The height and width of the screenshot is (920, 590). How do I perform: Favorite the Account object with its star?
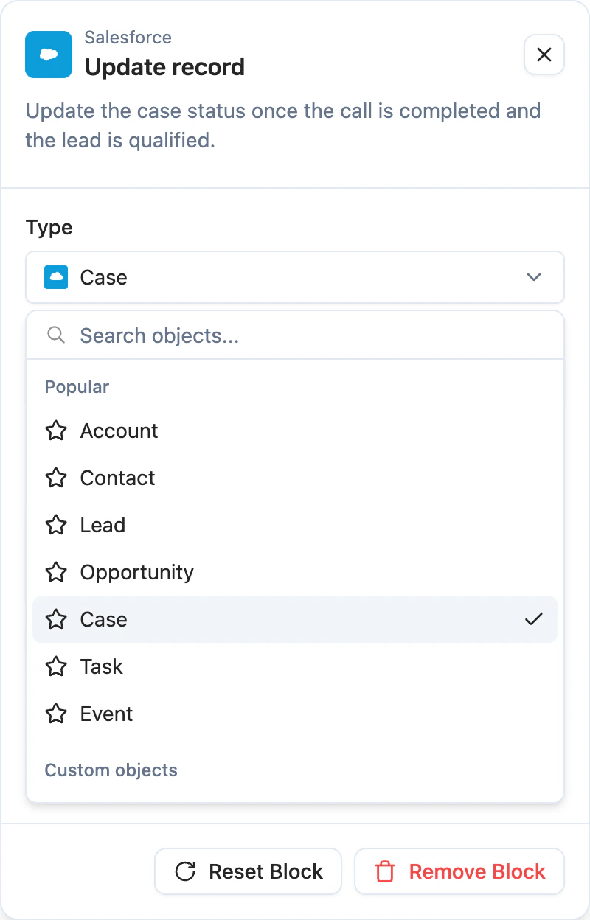pyautogui.click(x=56, y=431)
